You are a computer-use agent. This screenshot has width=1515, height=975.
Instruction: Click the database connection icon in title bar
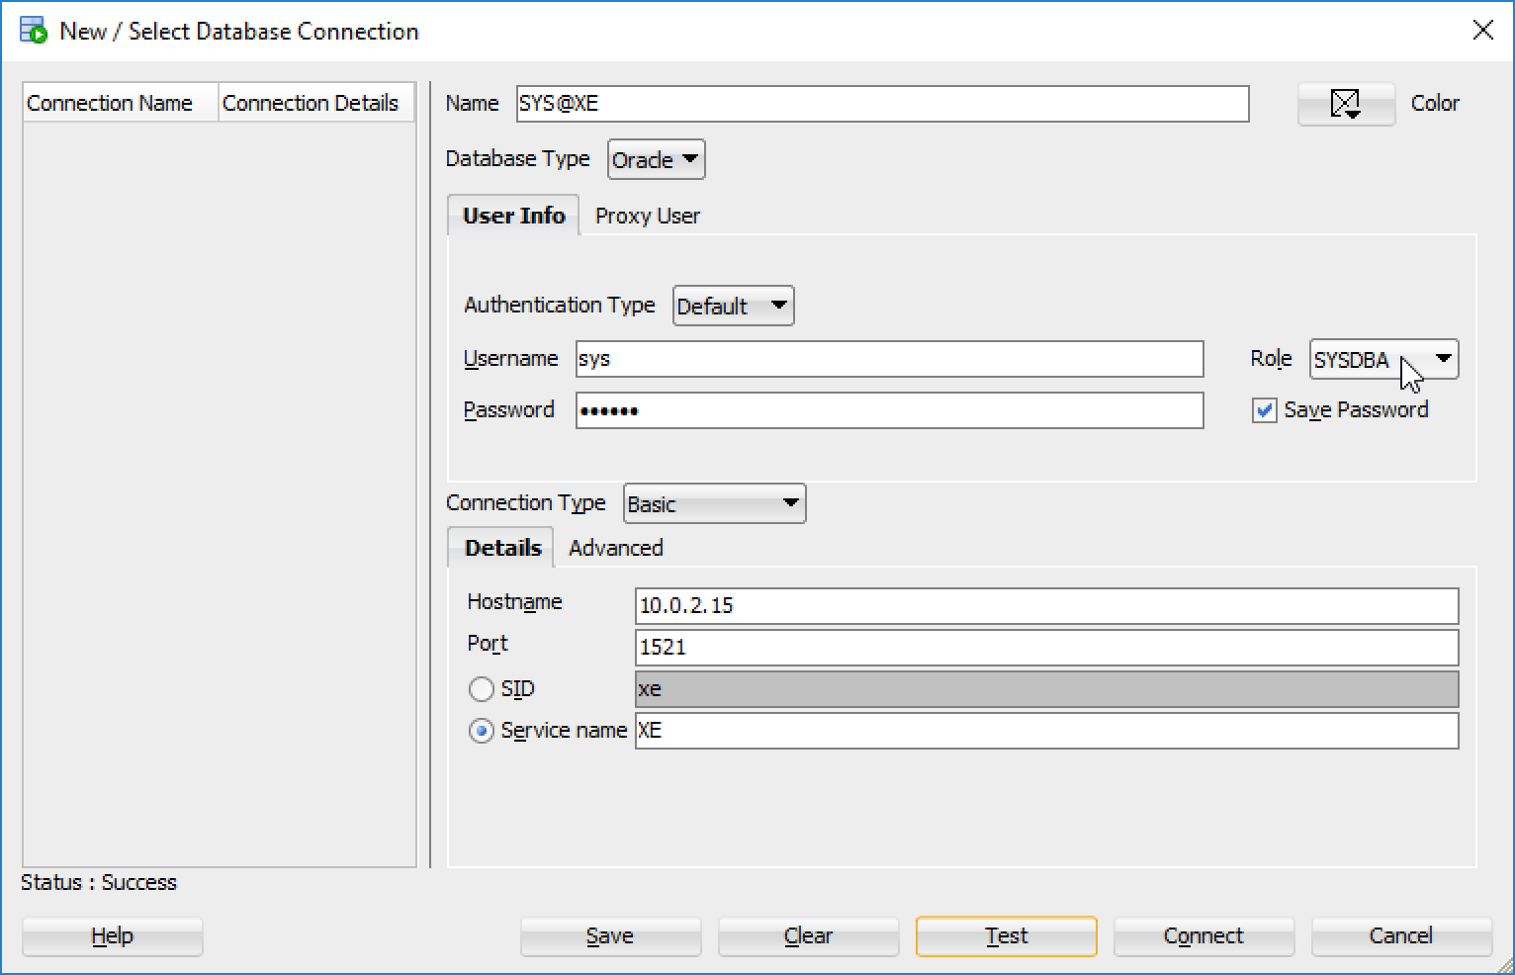point(32,31)
